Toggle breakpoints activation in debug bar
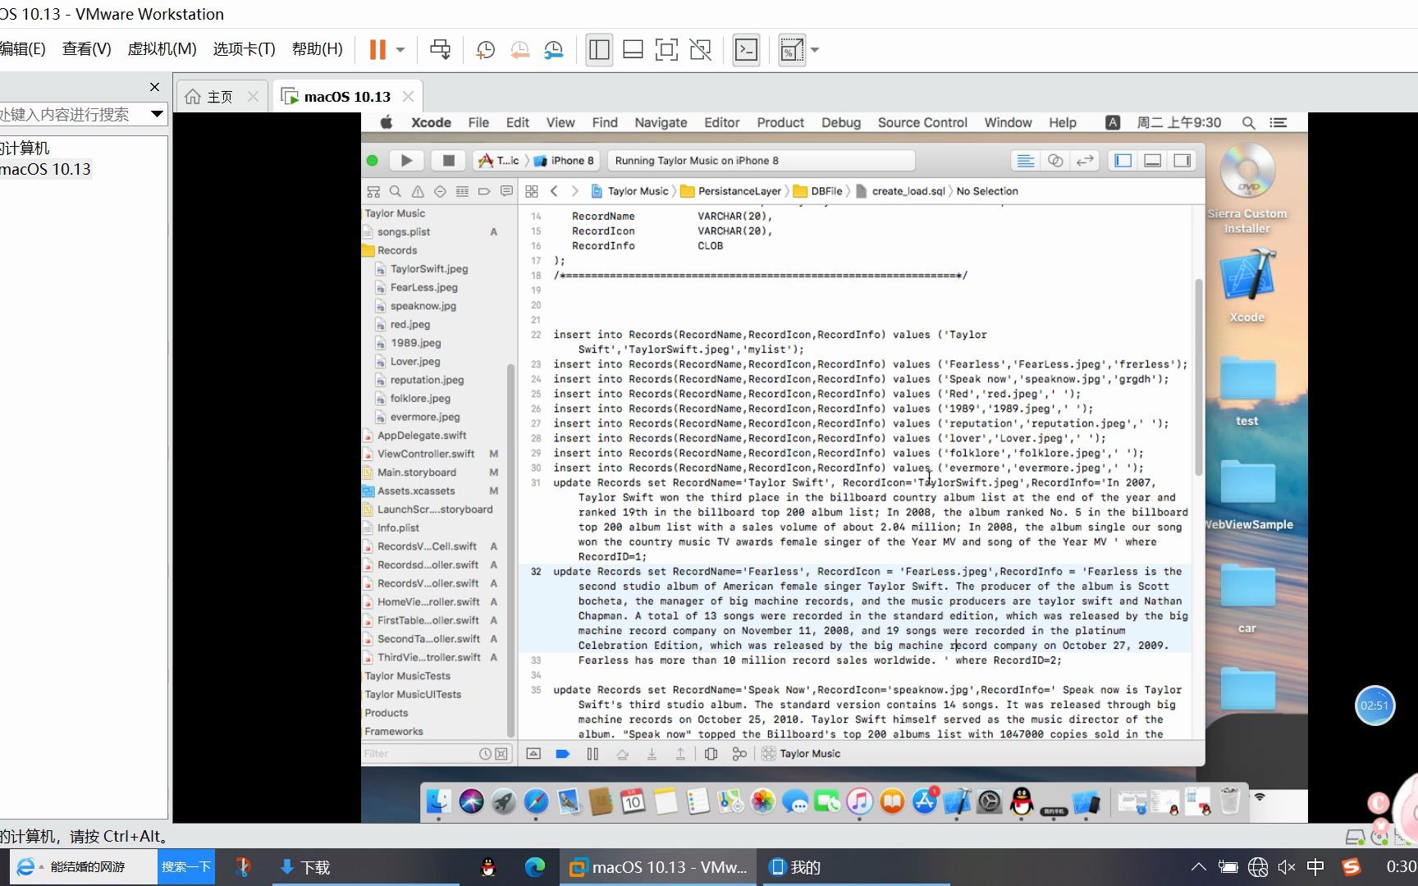Image resolution: width=1418 pixels, height=886 pixels. 562,754
